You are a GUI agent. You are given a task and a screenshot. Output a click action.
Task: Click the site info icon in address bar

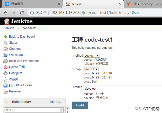point(32,13)
